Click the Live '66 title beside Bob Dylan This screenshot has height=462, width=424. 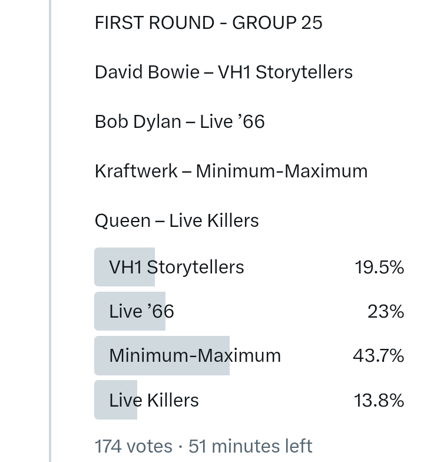click(x=232, y=122)
